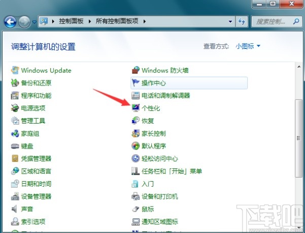This screenshot has width=305, height=233.
Task: Click the vertical scrollbar thumb
Action: (298, 138)
